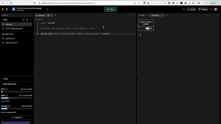Click the Storage usage bar
This screenshot has width=221, height=124.
point(17,109)
